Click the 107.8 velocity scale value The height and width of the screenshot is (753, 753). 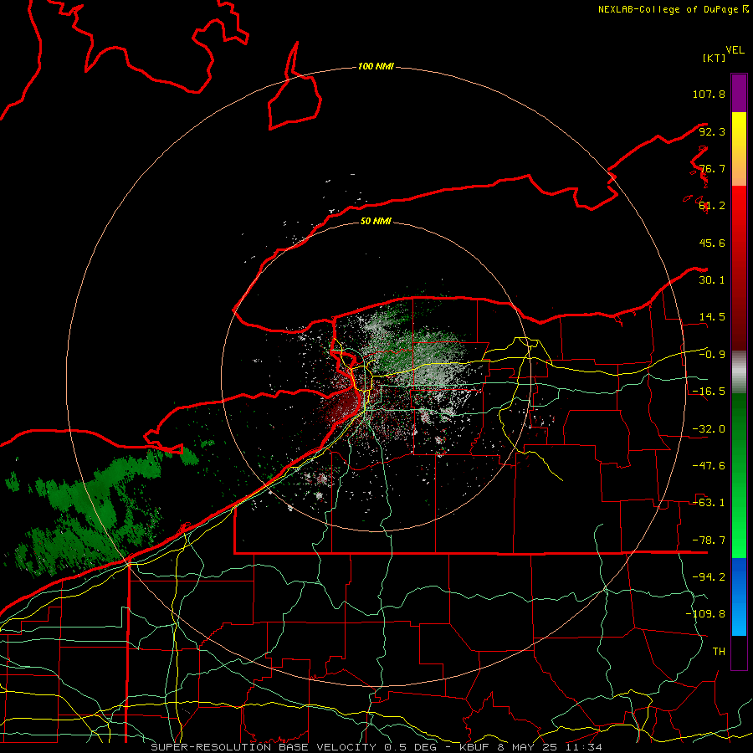709,94
